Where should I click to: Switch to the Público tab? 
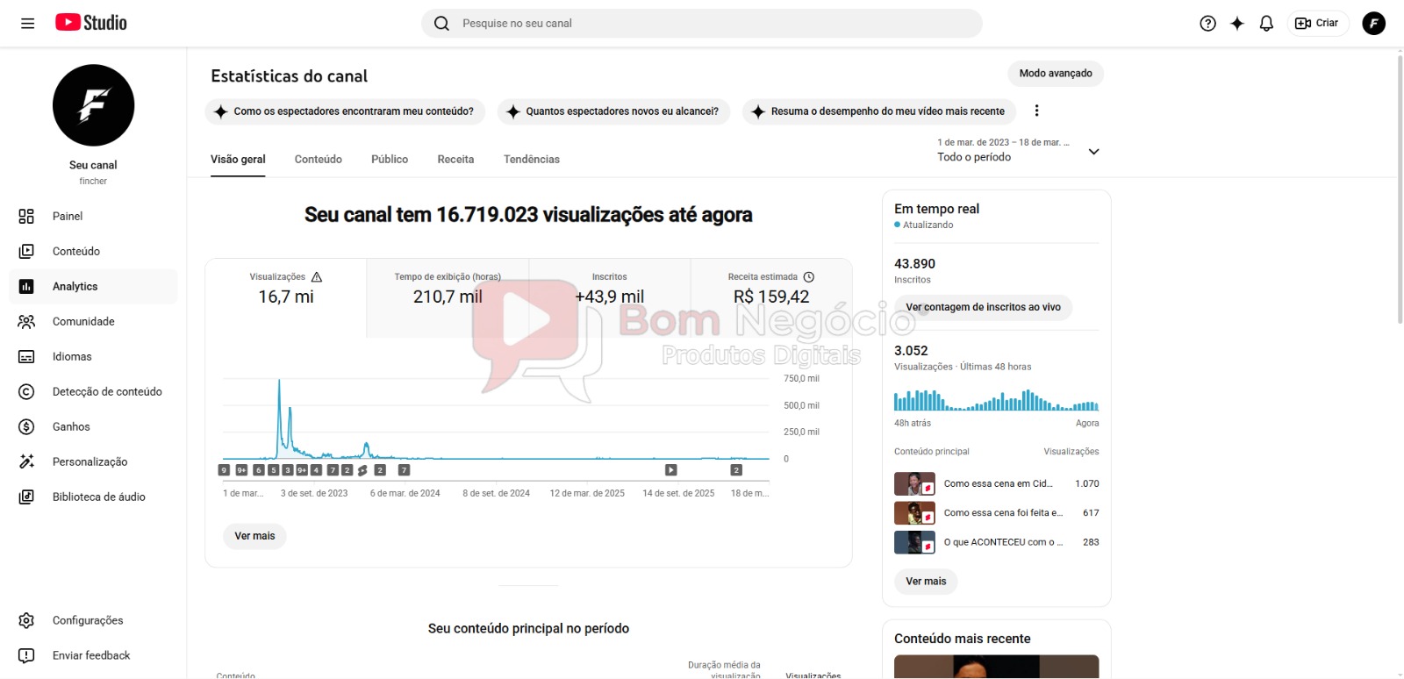point(390,160)
